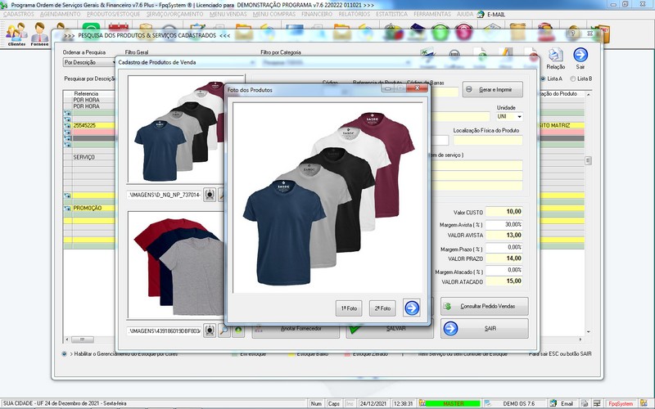Show the 1ª Foto picture
This screenshot has width=655, height=409.
tap(349, 308)
